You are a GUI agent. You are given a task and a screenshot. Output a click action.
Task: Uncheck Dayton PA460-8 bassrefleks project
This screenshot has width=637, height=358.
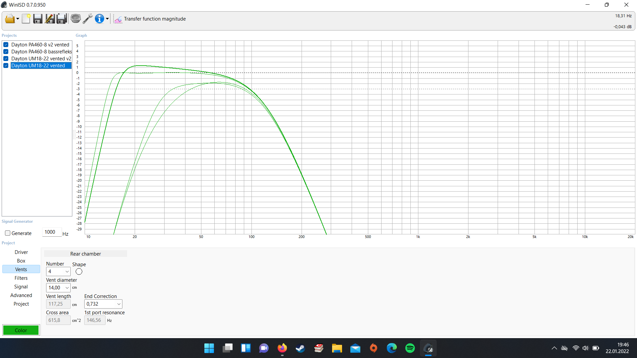pyautogui.click(x=6, y=52)
